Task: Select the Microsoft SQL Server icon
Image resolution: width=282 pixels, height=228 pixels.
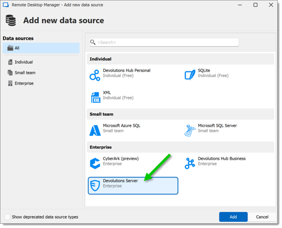Action: point(190,131)
